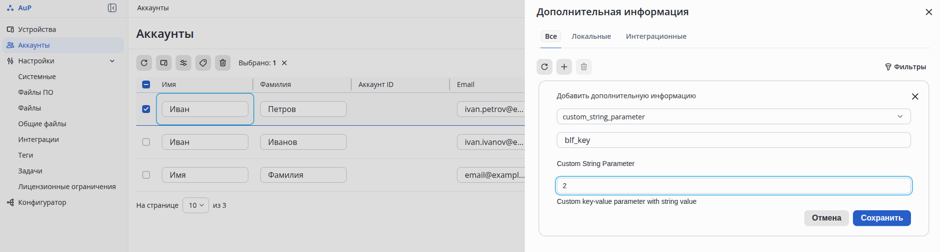Click the Email column header
This screenshot has height=252, width=940.
[465, 84]
